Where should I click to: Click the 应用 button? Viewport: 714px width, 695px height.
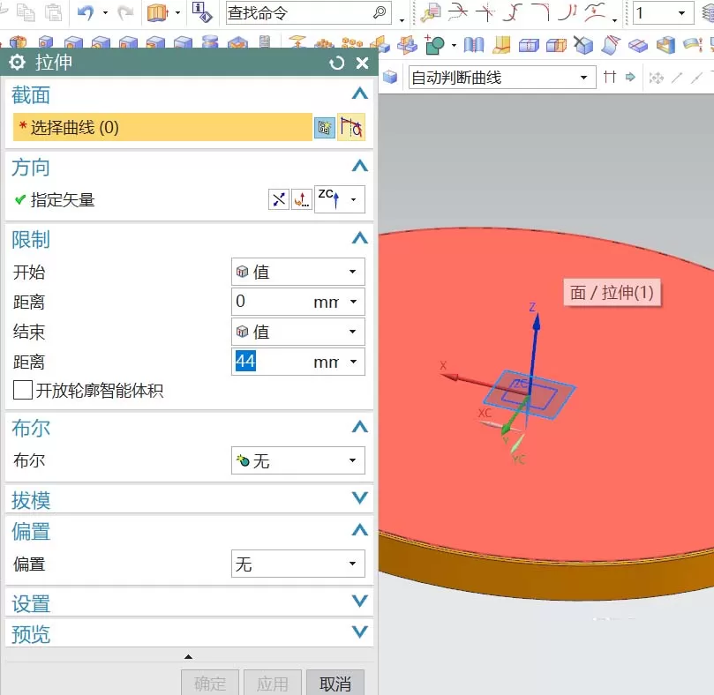pos(273,683)
